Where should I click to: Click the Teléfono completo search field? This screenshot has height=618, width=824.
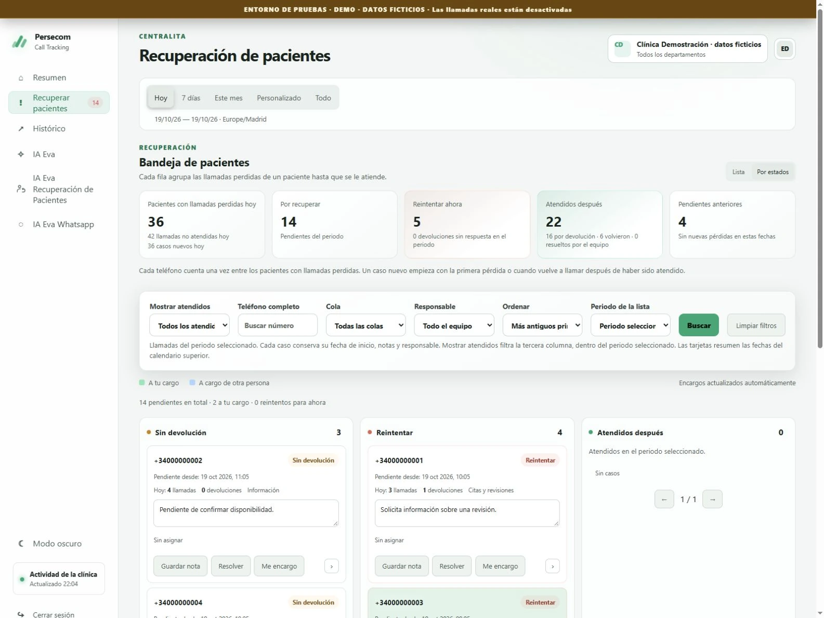point(278,325)
